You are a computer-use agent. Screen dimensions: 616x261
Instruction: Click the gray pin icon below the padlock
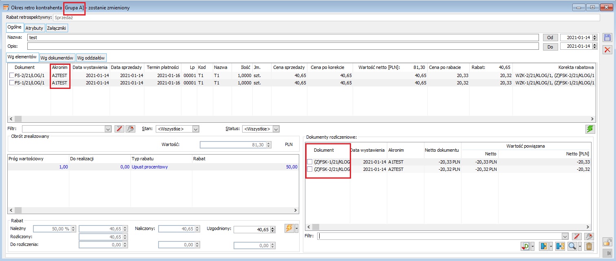click(x=607, y=253)
